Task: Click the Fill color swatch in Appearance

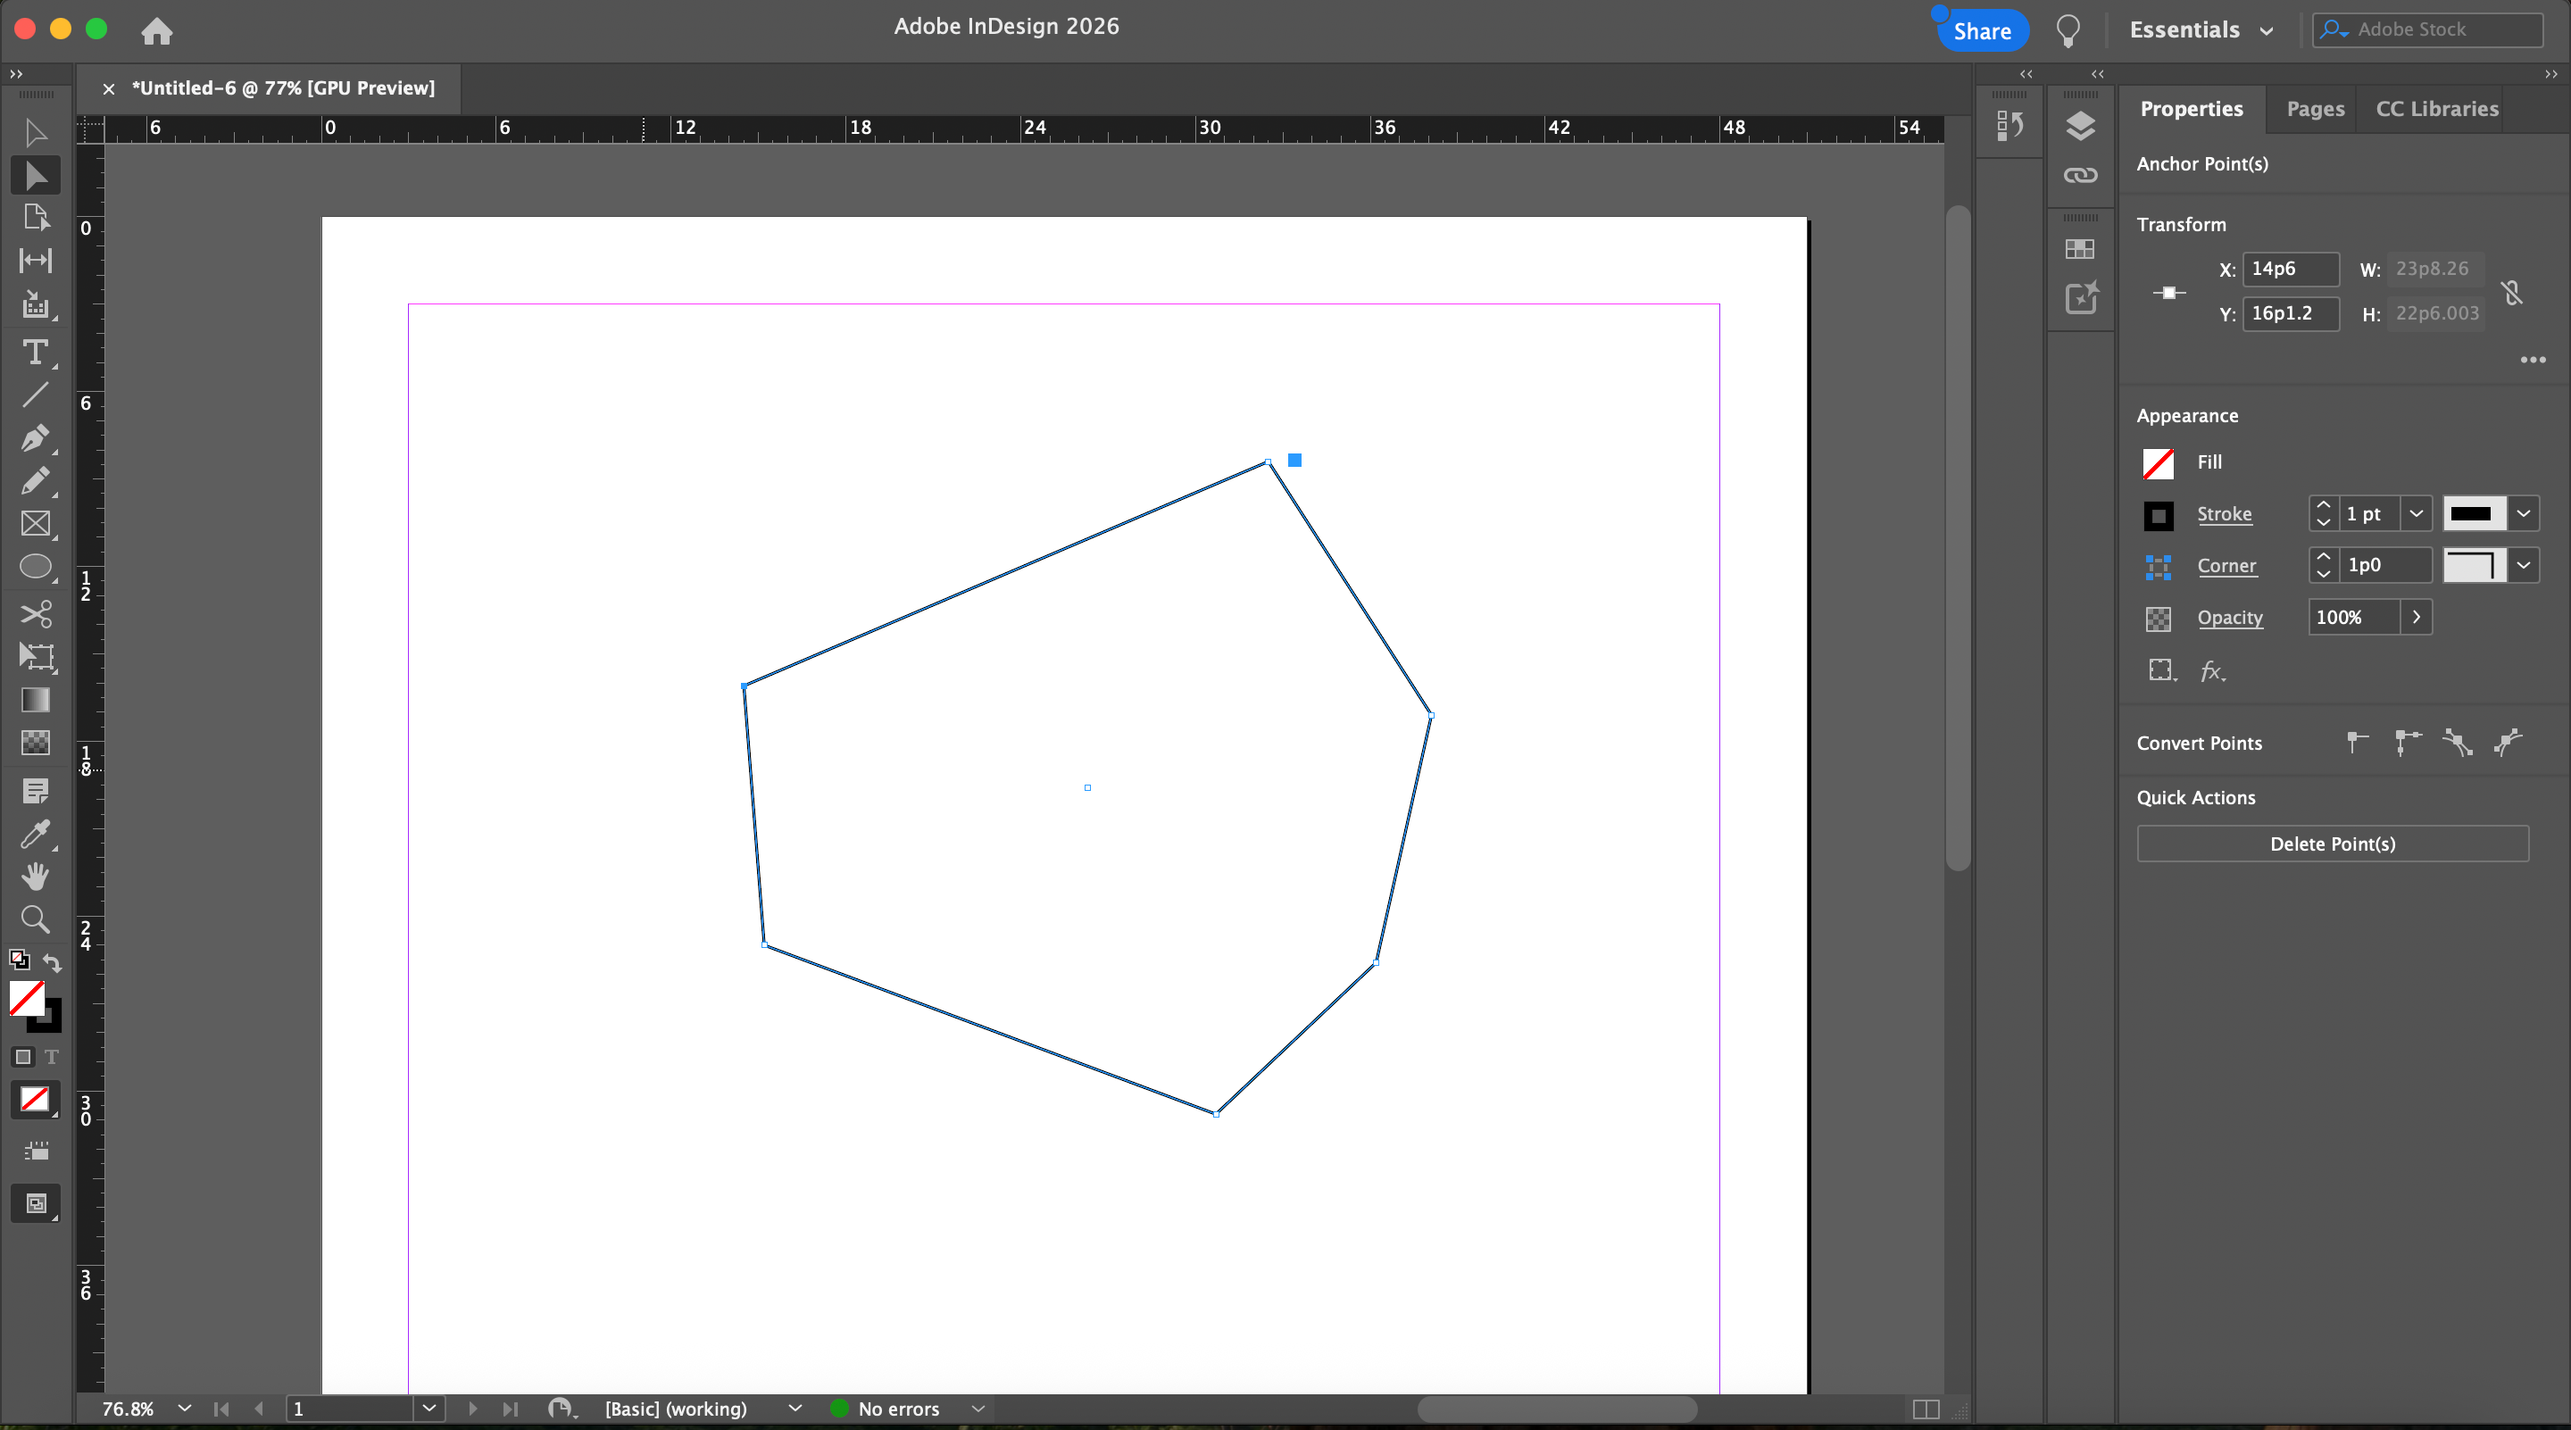Action: coord(2158,463)
